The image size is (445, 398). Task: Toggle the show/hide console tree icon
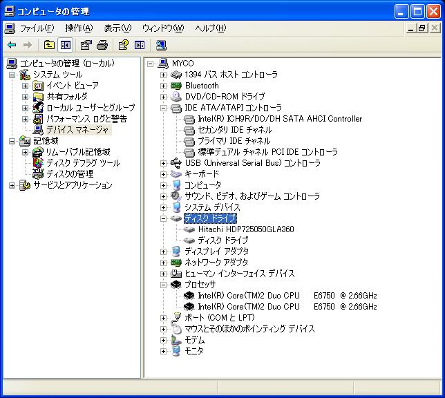(x=66, y=45)
